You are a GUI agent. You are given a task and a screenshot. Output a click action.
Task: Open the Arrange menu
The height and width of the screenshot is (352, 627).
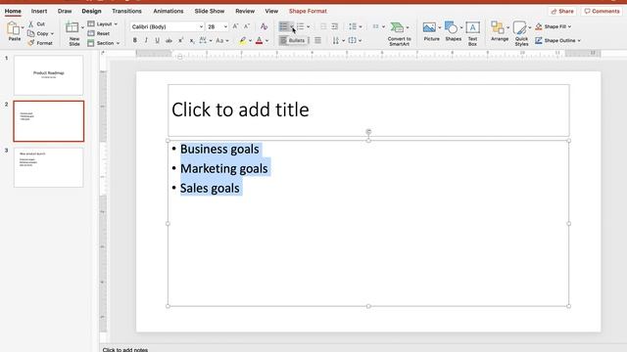[x=500, y=32]
